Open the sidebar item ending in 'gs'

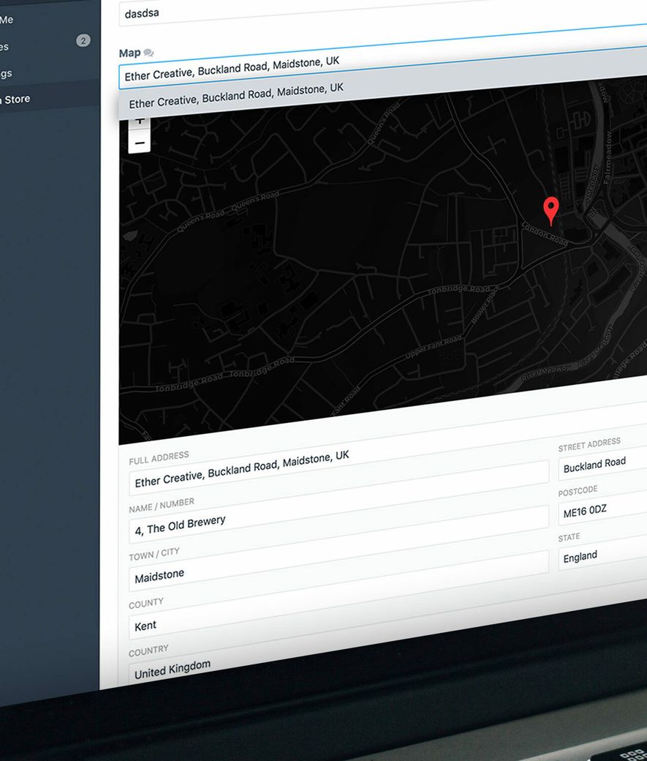(6, 73)
